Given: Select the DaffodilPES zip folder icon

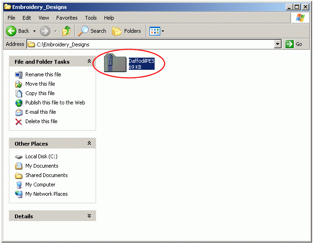Looking at the screenshot, I should (115, 63).
